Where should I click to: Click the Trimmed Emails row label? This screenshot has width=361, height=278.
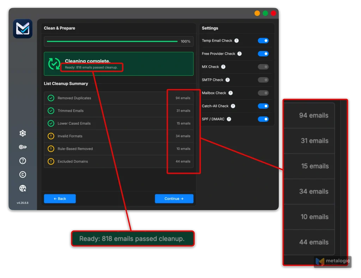71,111
